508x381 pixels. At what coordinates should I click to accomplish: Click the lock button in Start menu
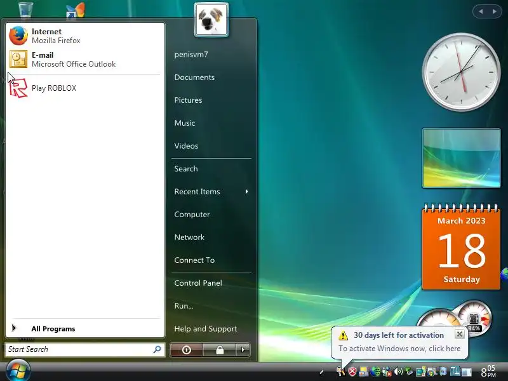coord(219,350)
